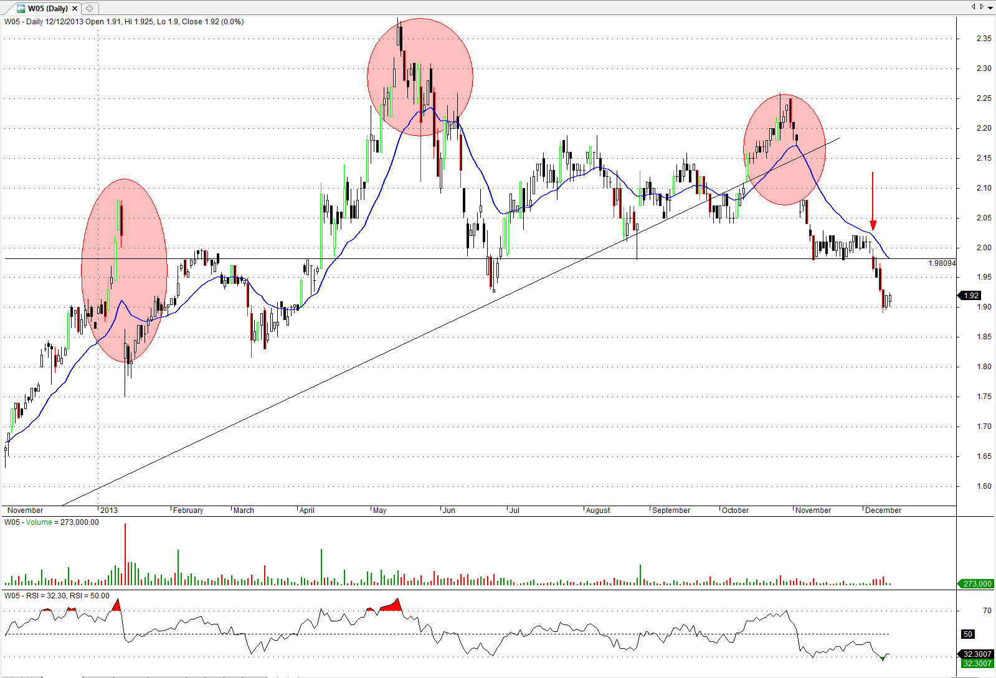The image size is (996, 678).
Task: Click the W05 Volume pane label
Action: point(51,522)
